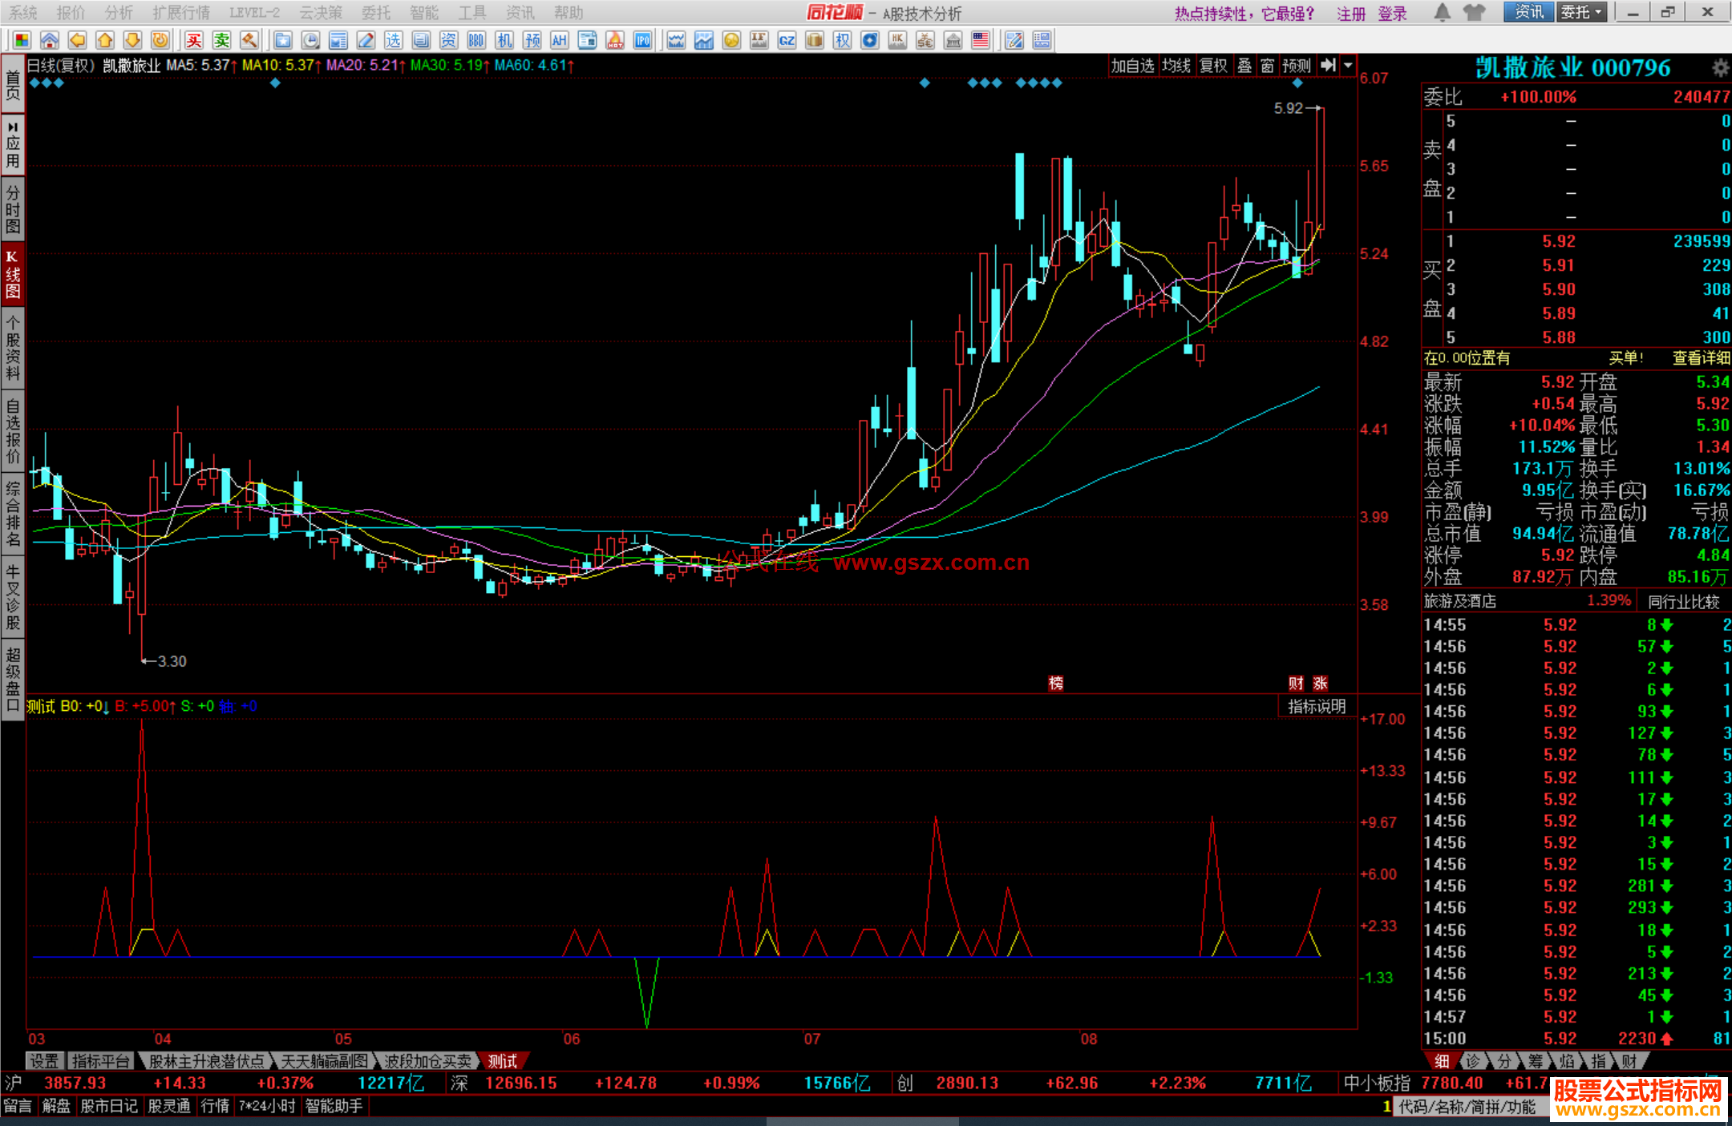
Task: Open gear settings beside stock name
Action: pyautogui.click(x=1720, y=67)
